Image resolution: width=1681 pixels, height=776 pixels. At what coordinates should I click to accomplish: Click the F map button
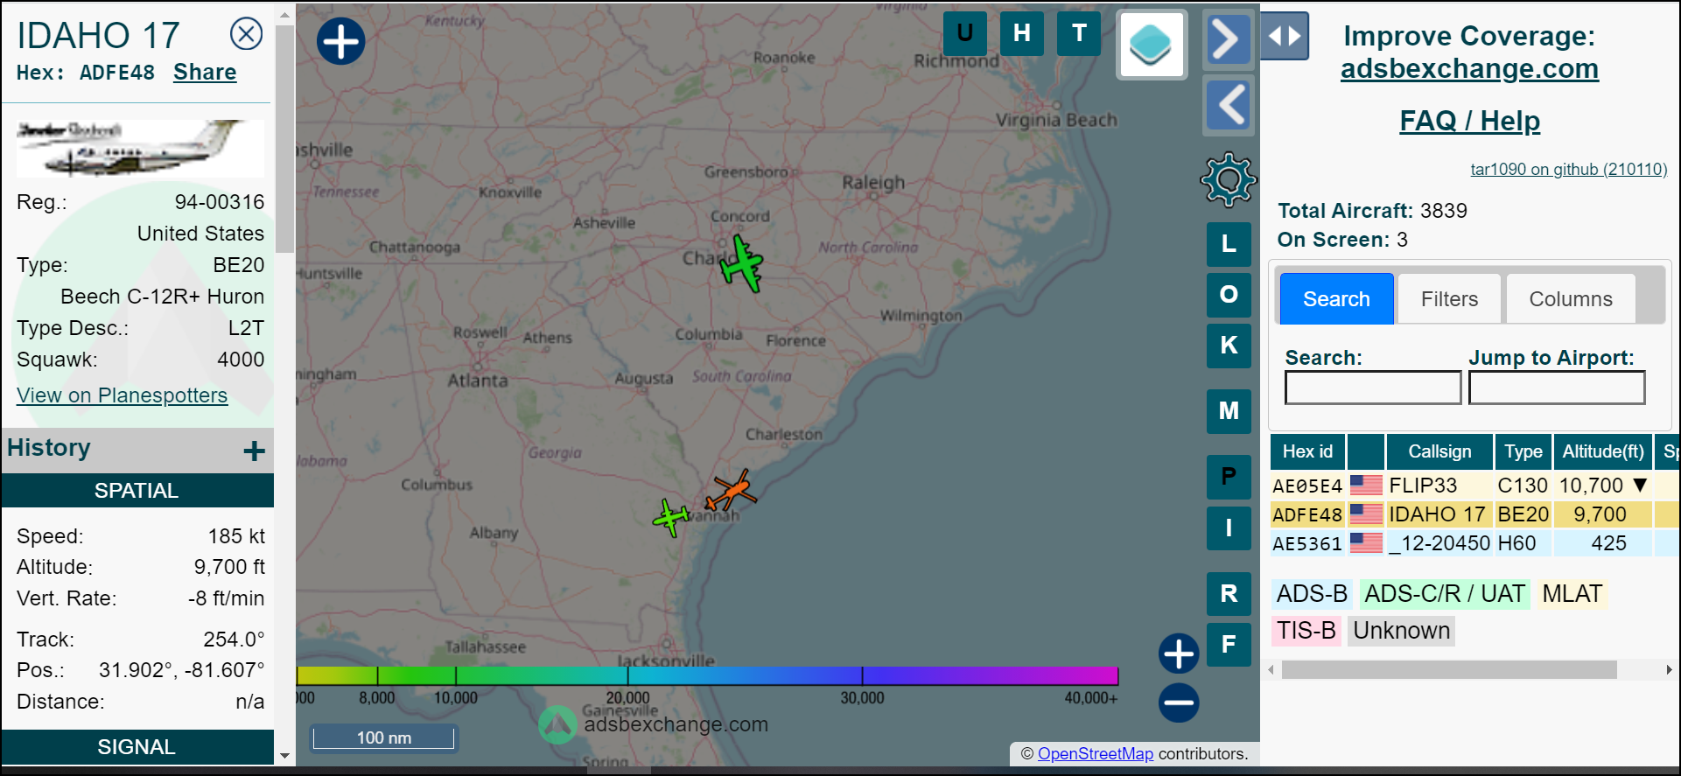(1229, 645)
